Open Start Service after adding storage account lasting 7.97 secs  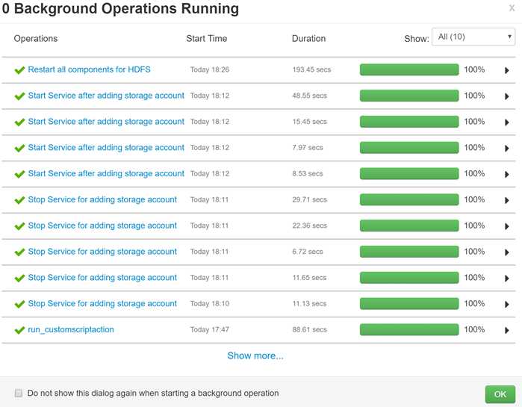coord(106,147)
